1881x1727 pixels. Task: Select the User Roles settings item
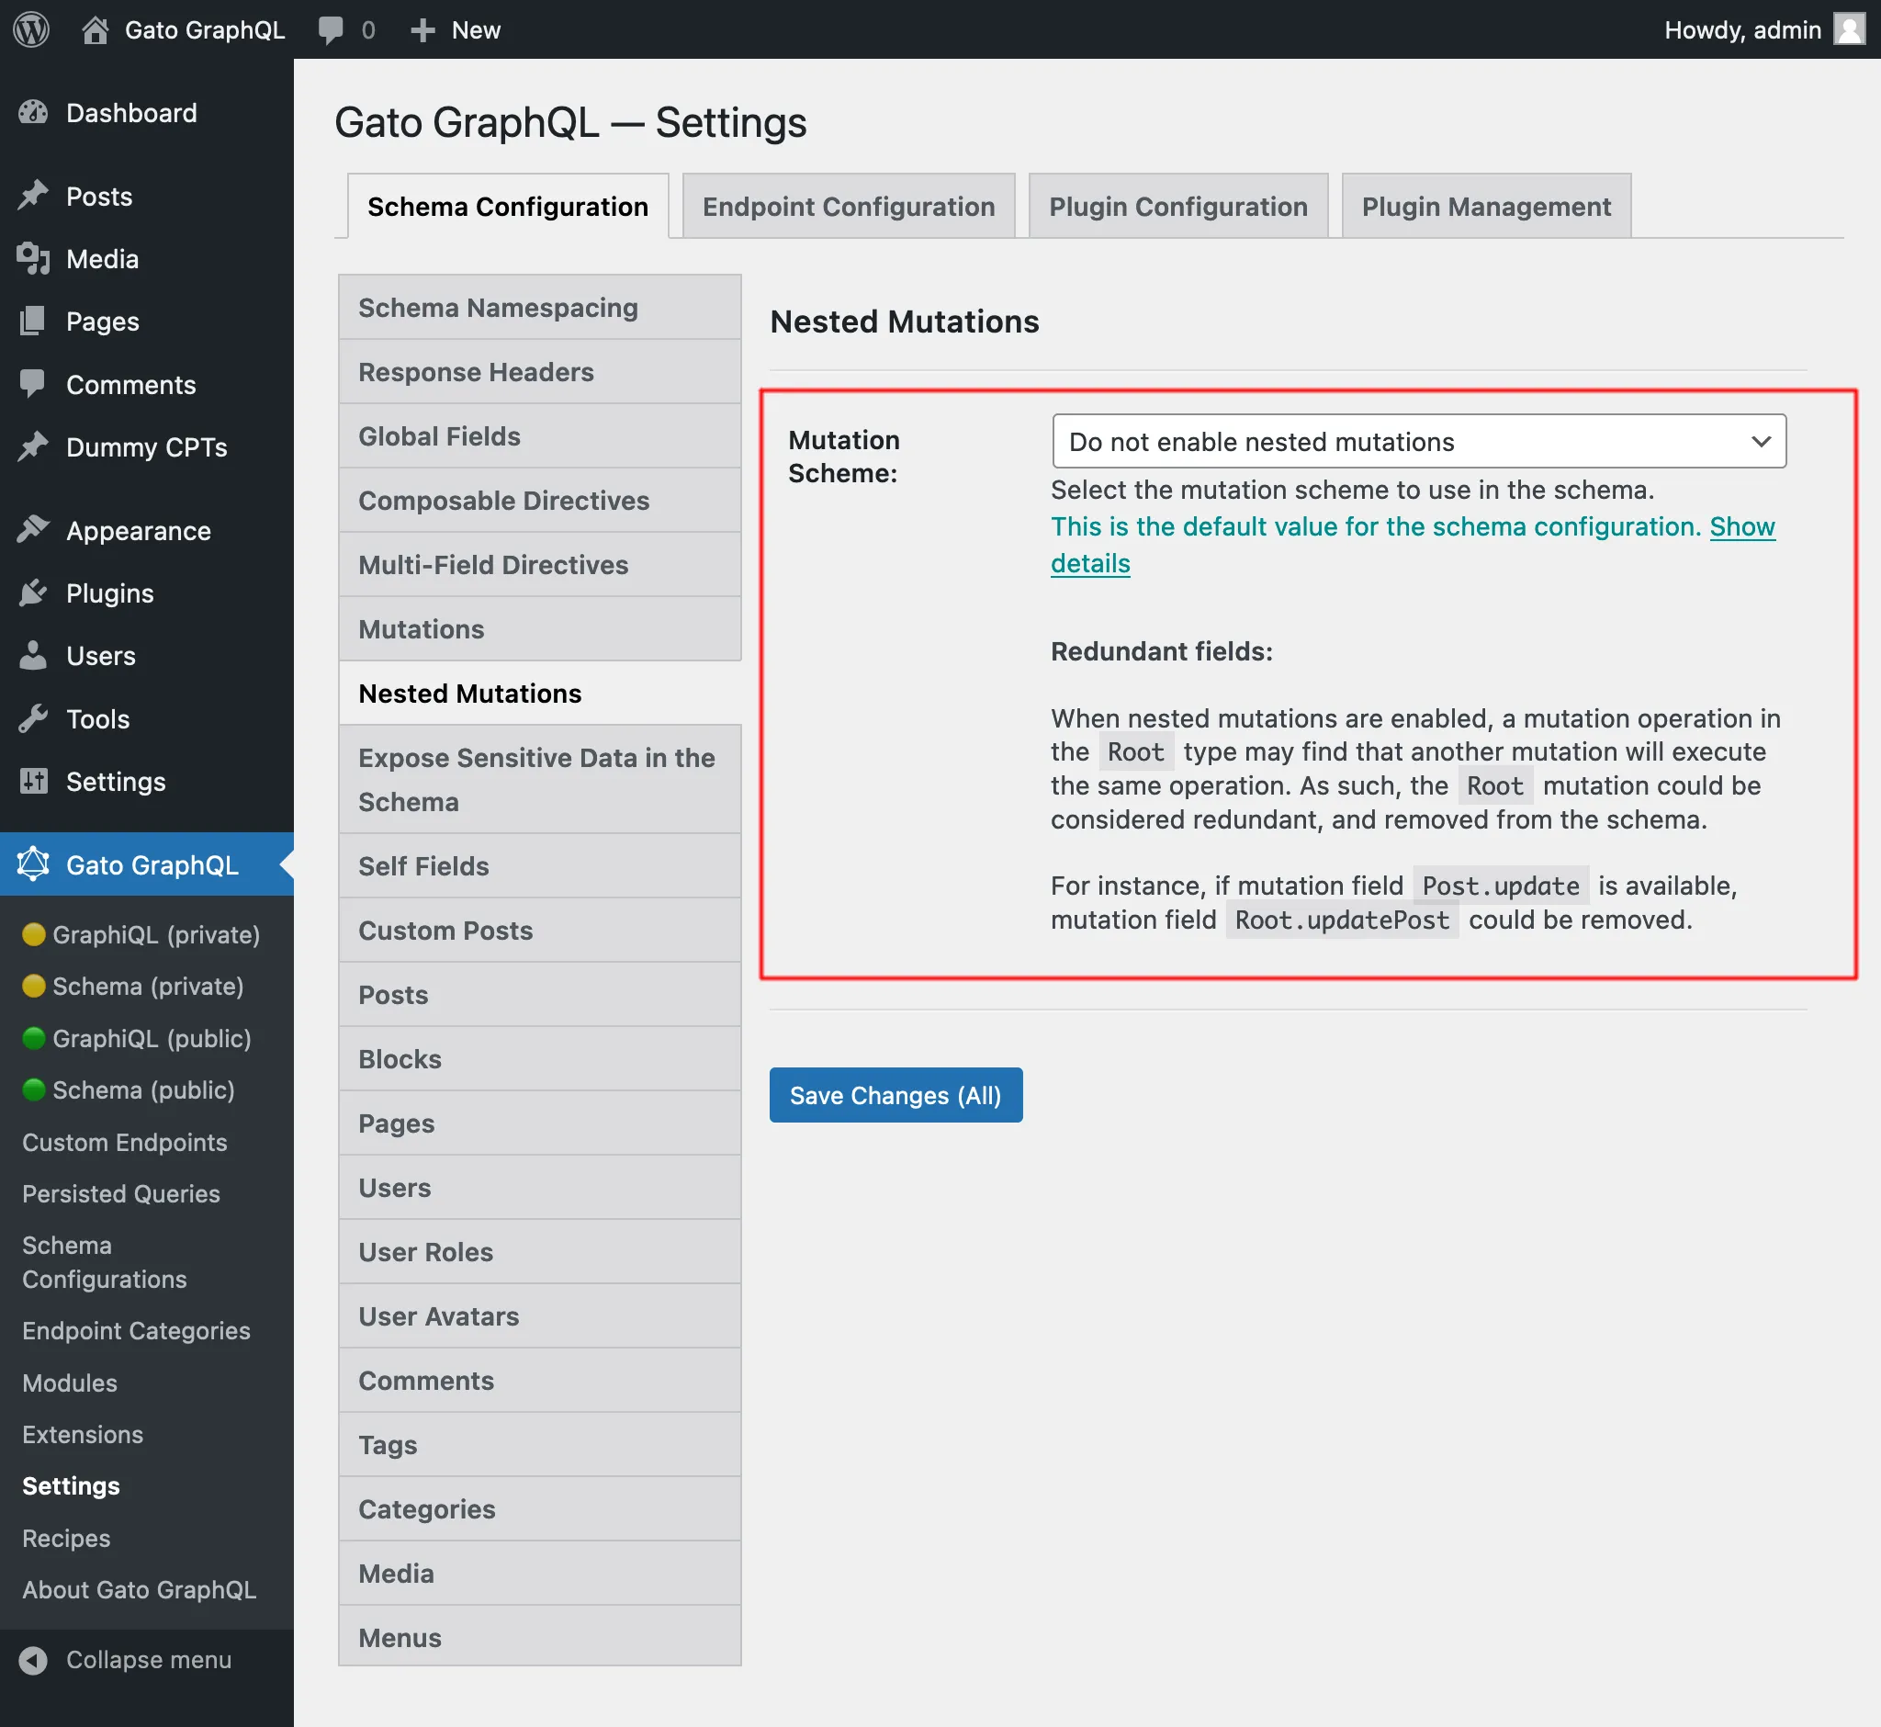tap(539, 1252)
